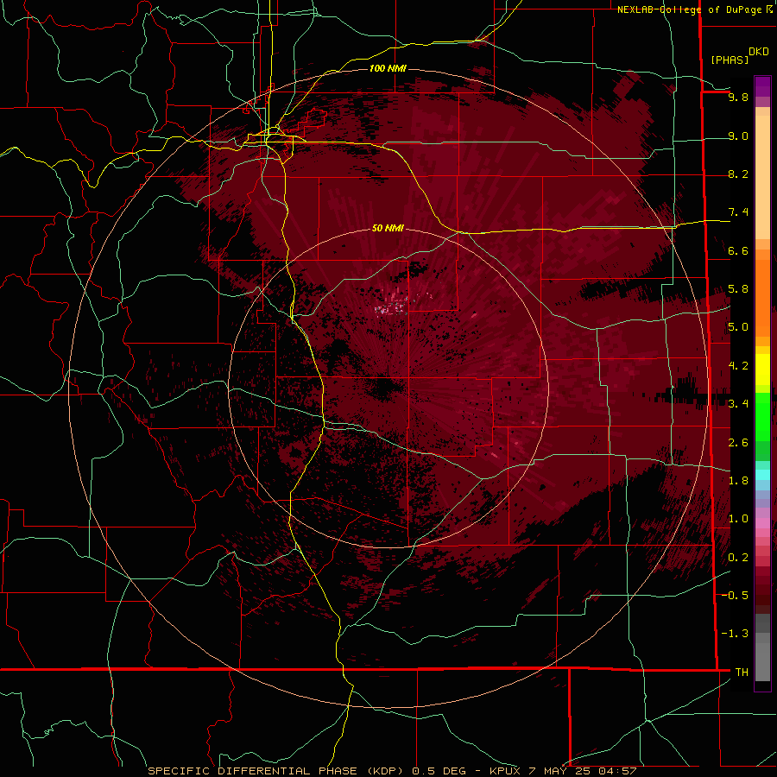Select the 50 NMI range ring label
Viewport: 777px width, 777px height.
388,228
